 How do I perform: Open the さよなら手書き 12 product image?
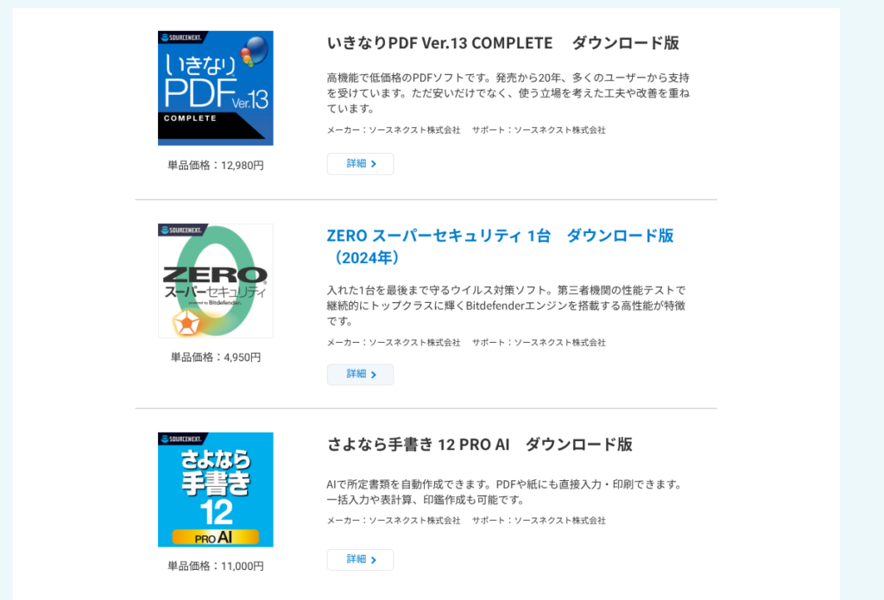[x=215, y=489]
